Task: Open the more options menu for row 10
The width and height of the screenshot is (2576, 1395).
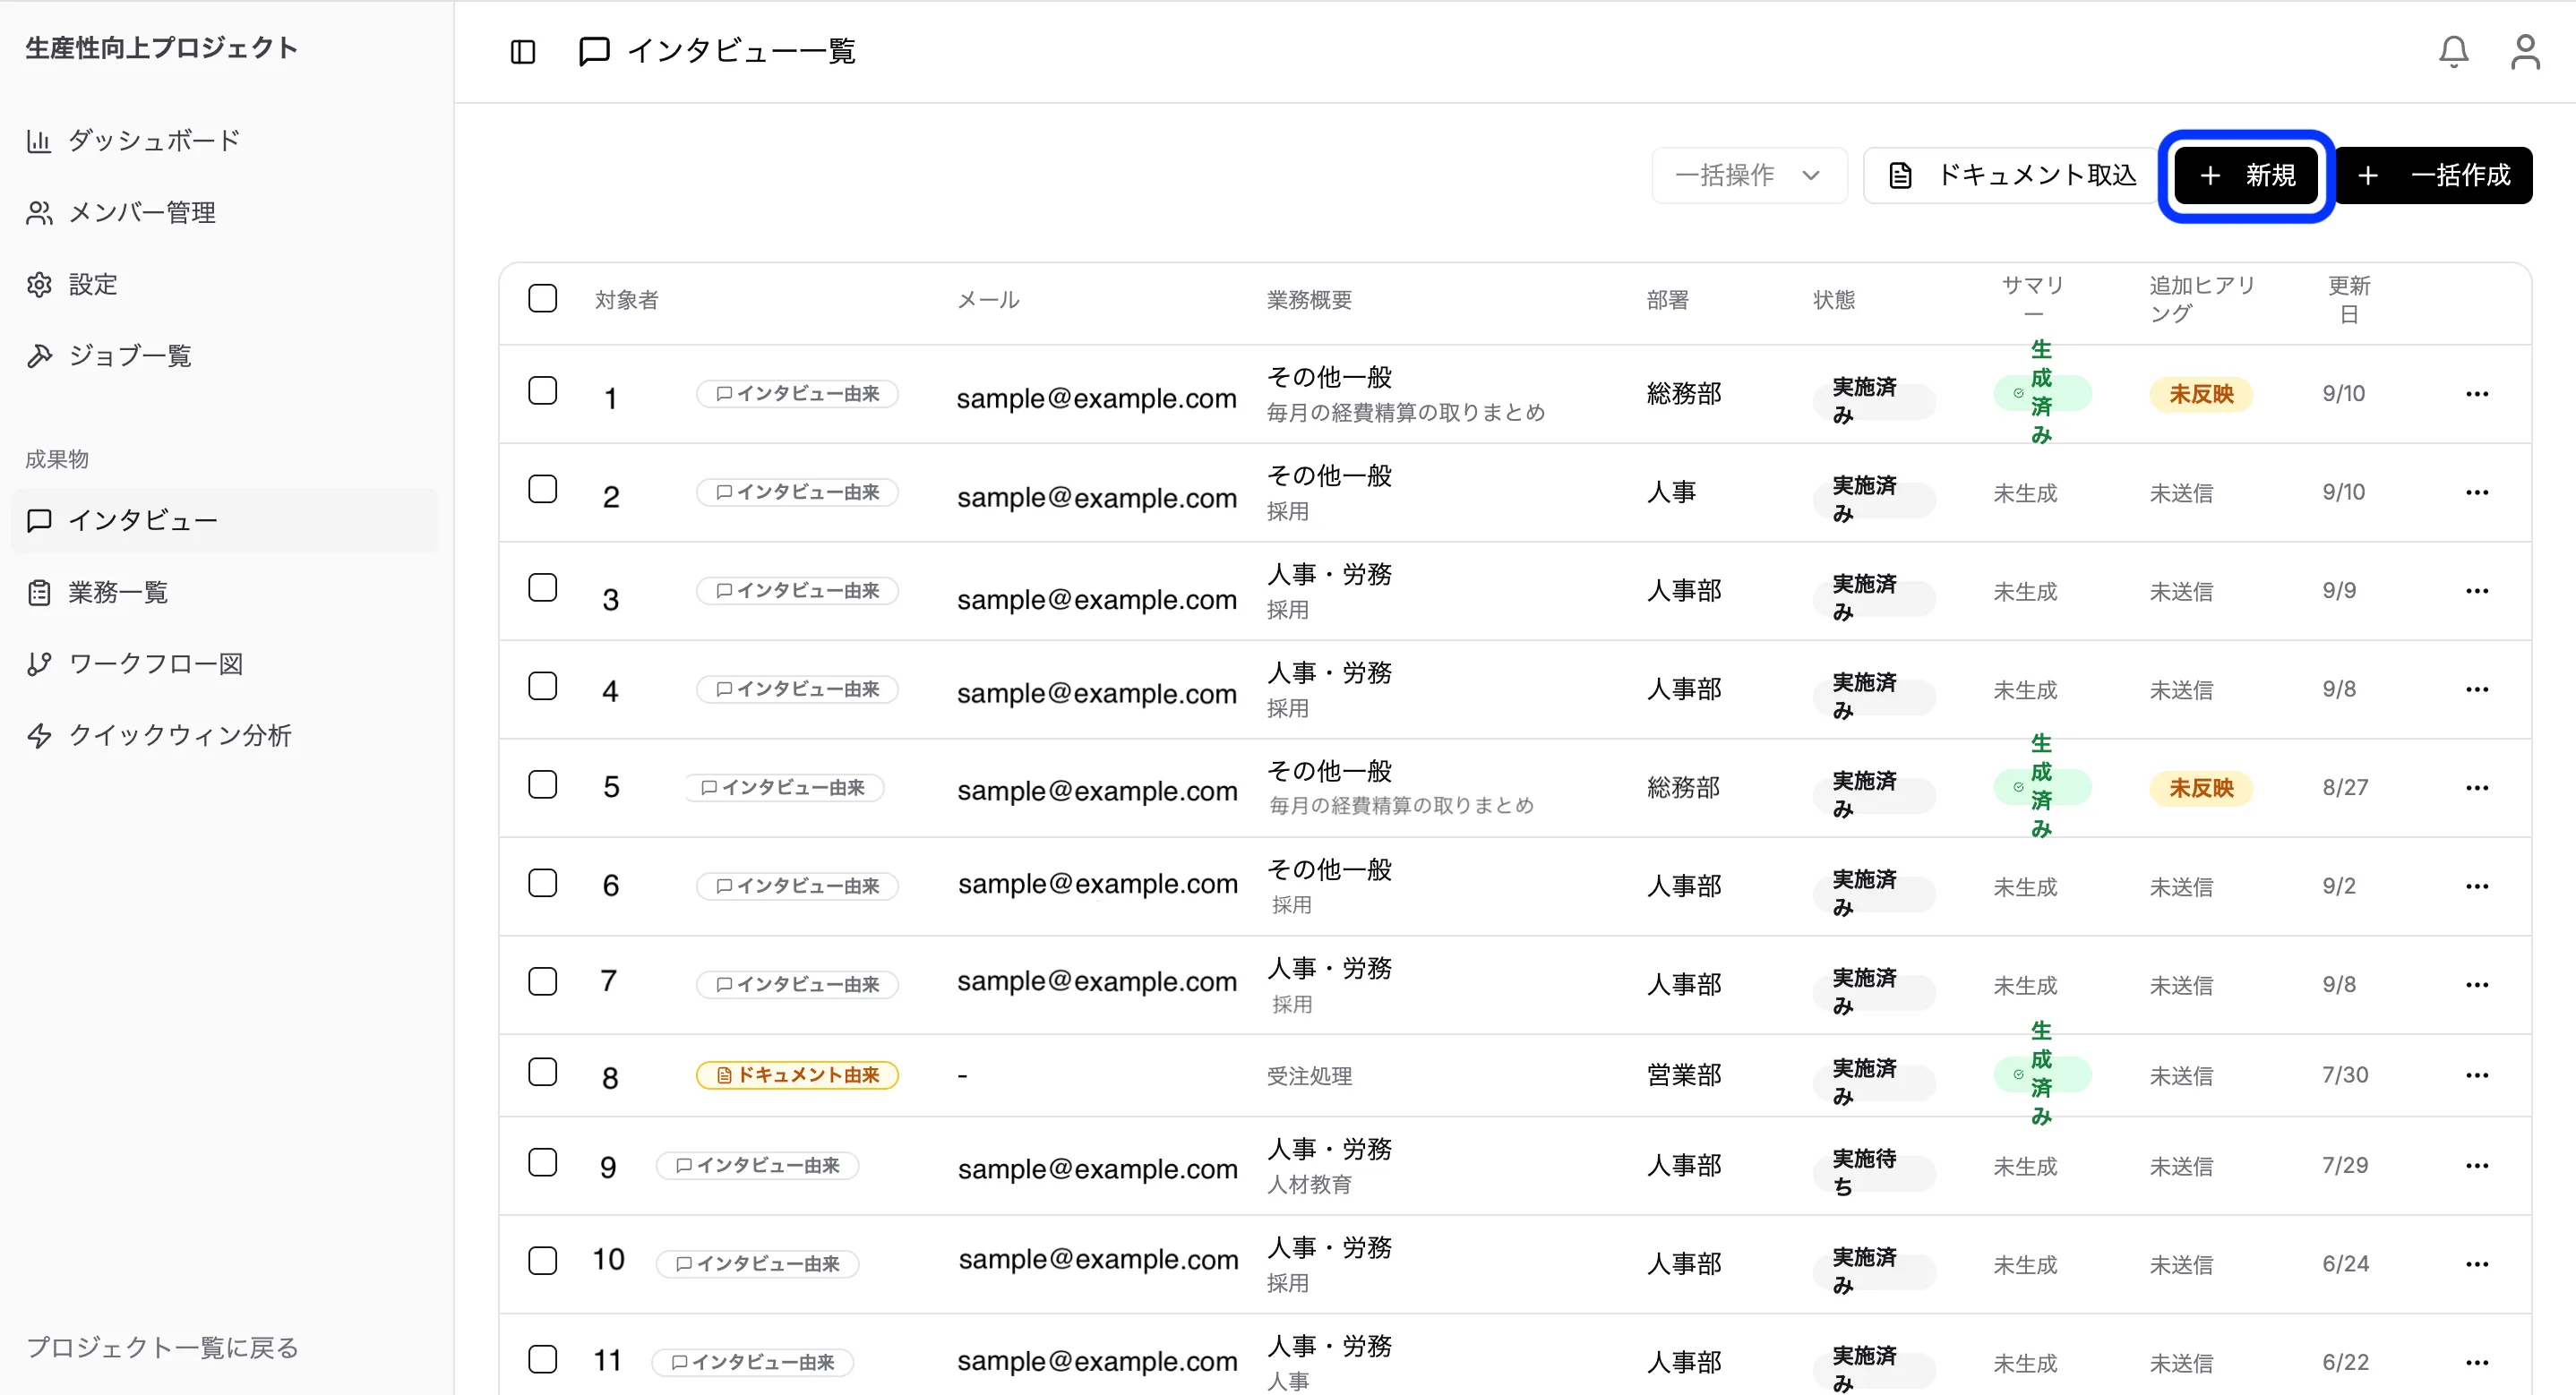Action: pyautogui.click(x=2477, y=1264)
